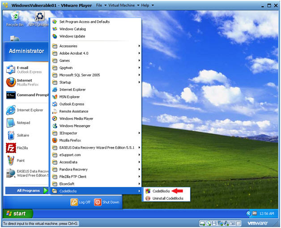Viewport: 281px width, 228px height.
Task: Open NTFS Undelete desktop shortcut
Action: [x=39, y=19]
